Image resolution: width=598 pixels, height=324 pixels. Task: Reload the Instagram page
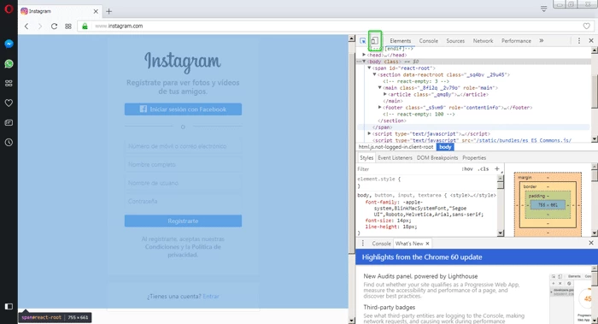click(54, 26)
